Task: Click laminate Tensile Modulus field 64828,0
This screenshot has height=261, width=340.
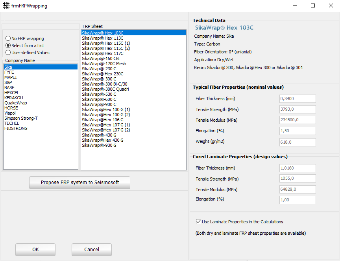Action: (x=297, y=189)
